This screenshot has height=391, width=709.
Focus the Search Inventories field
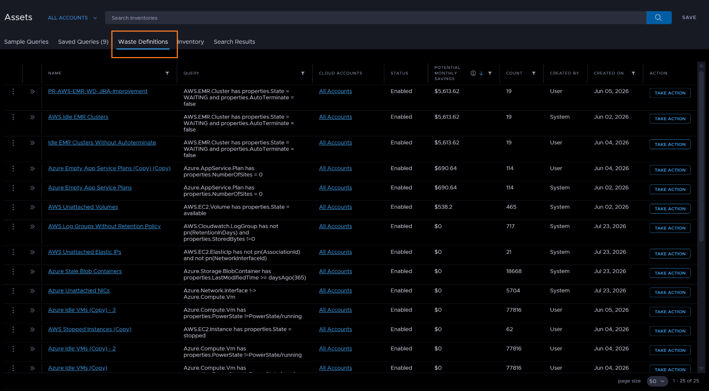pos(376,18)
